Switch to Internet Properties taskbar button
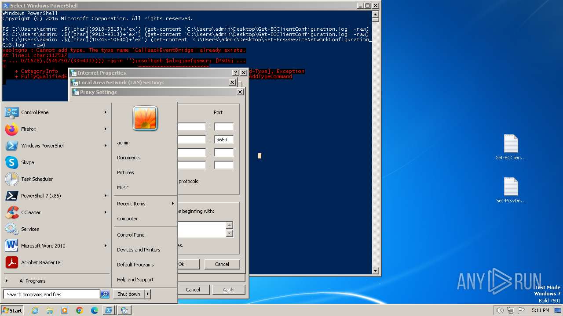563x316 pixels. pyautogui.click(x=124, y=310)
